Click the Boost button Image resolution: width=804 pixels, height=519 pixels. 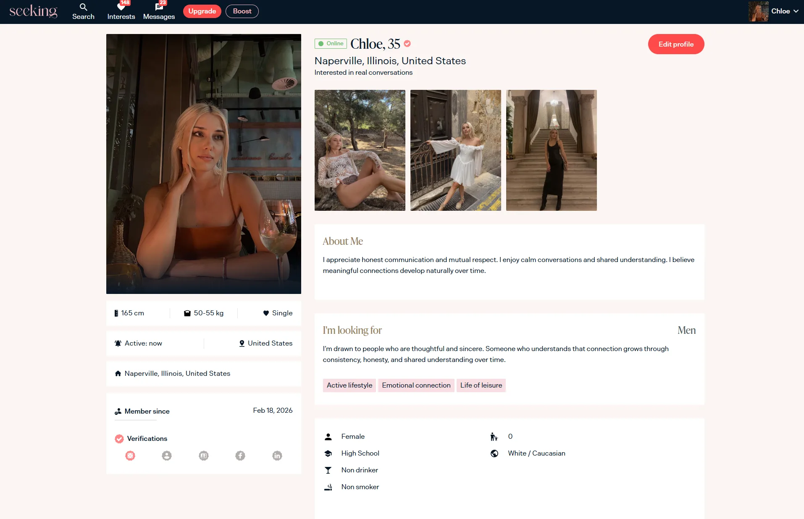tap(242, 11)
